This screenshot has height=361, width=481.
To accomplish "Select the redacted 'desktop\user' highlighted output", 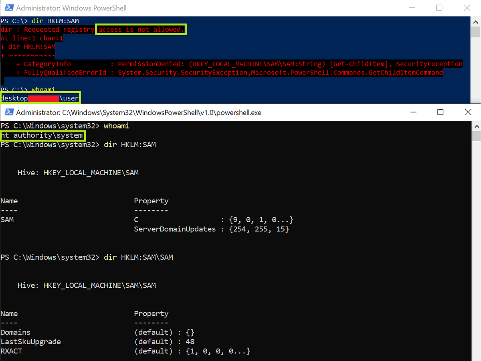I will tap(40, 98).
